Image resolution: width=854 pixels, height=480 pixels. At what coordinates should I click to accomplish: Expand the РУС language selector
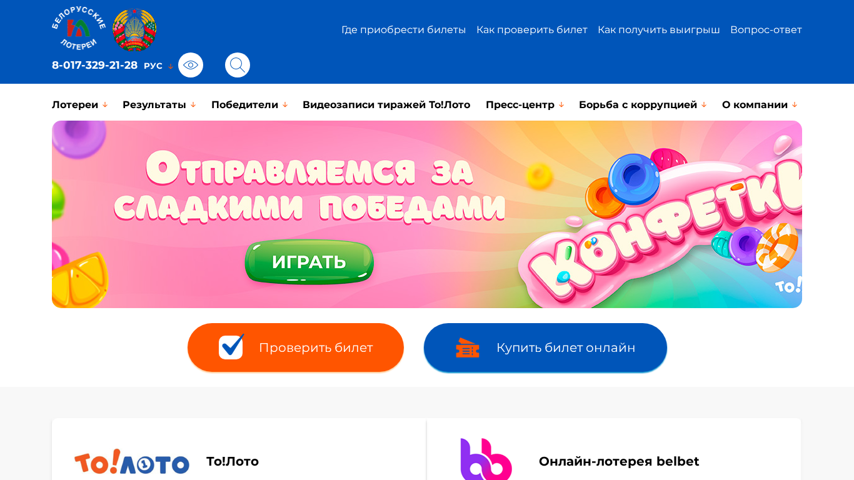tap(158, 66)
